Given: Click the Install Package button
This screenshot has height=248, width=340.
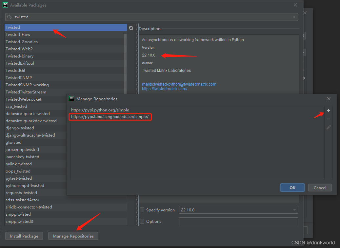Looking at the screenshot, I should [x=24, y=236].
